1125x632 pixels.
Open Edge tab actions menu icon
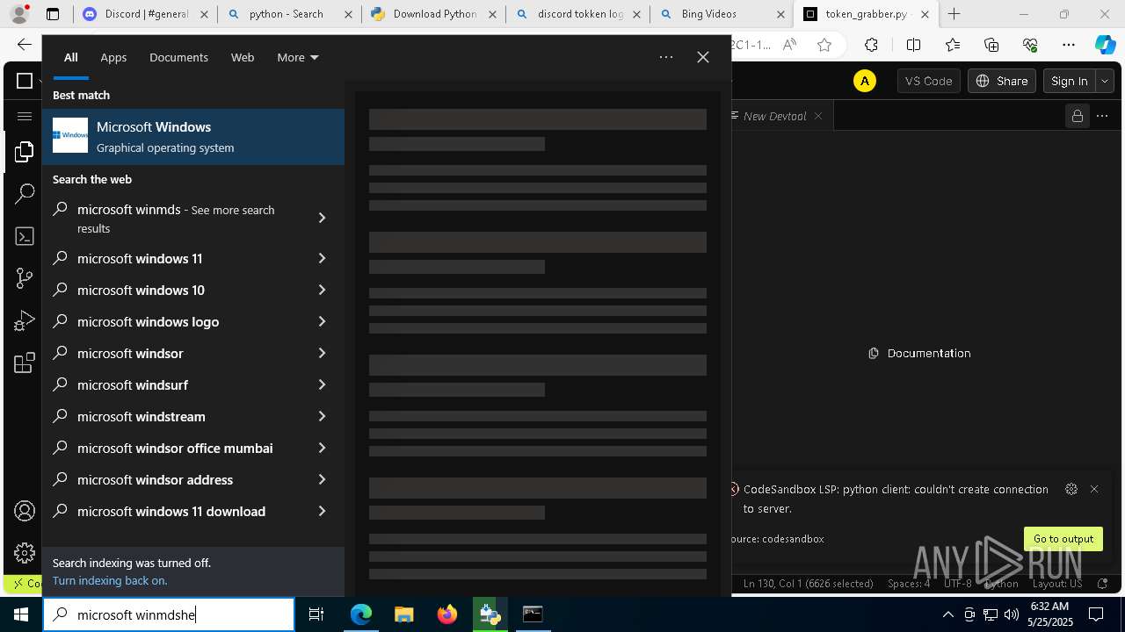[x=53, y=14]
